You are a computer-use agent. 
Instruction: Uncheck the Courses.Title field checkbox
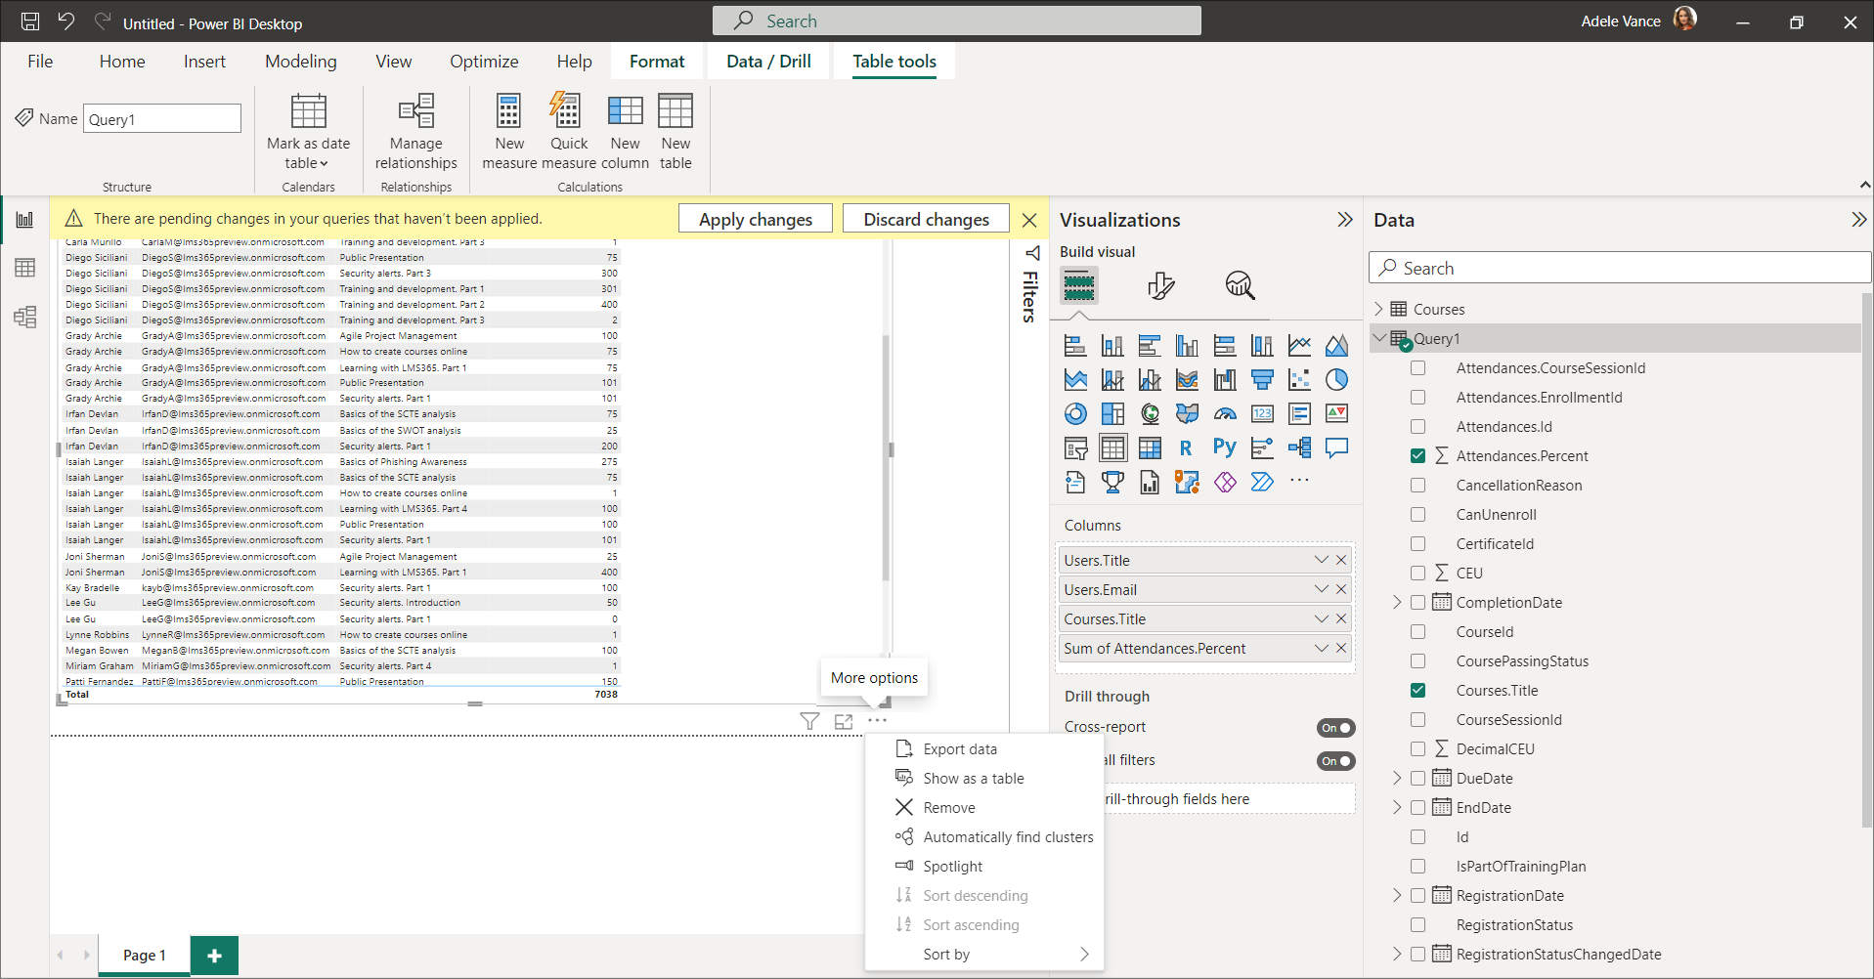tap(1417, 691)
